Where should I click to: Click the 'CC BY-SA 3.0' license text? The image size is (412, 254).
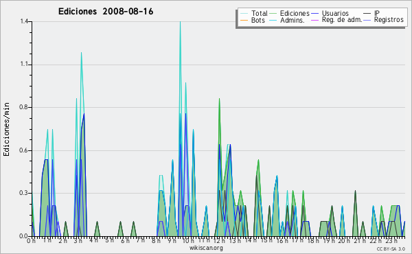pos(391,249)
